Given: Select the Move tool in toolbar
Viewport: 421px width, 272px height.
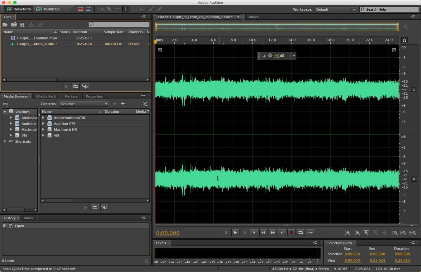Looking at the screenshot, I should [x=101, y=9].
